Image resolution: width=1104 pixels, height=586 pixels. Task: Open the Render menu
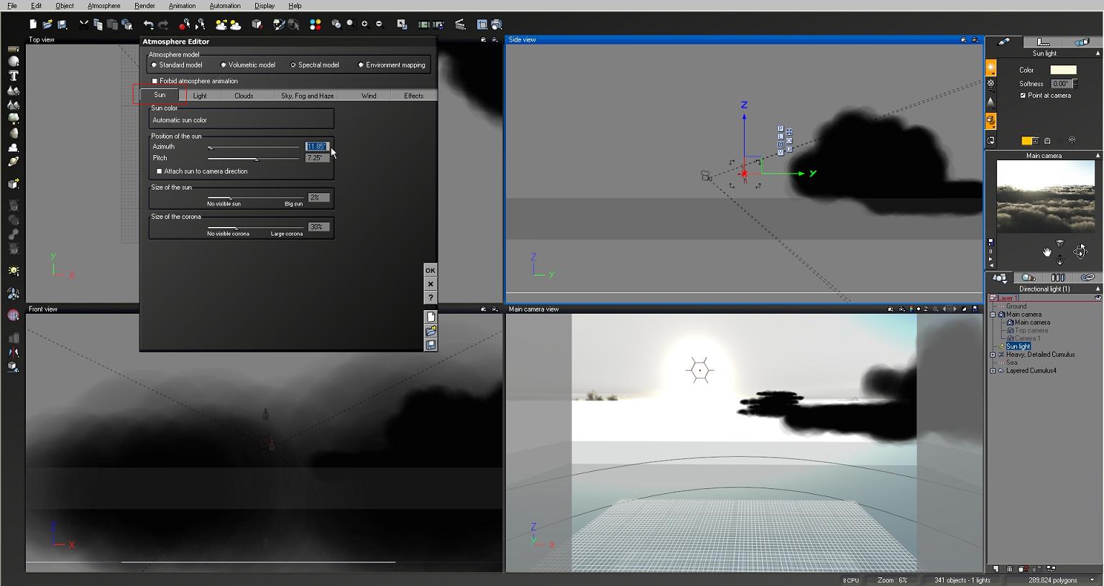tap(144, 6)
